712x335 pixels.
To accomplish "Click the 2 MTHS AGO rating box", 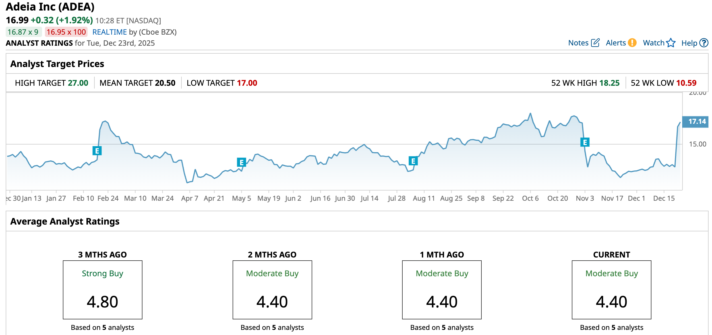I will 272,290.
